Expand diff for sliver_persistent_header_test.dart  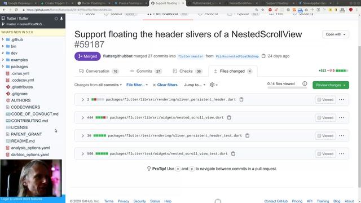point(83,136)
